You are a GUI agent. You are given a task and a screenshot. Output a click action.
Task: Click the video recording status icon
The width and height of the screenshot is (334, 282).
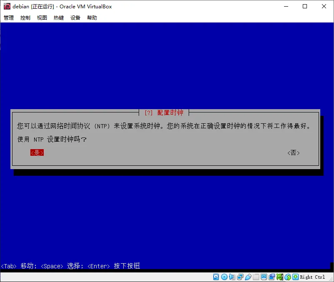[272, 277]
